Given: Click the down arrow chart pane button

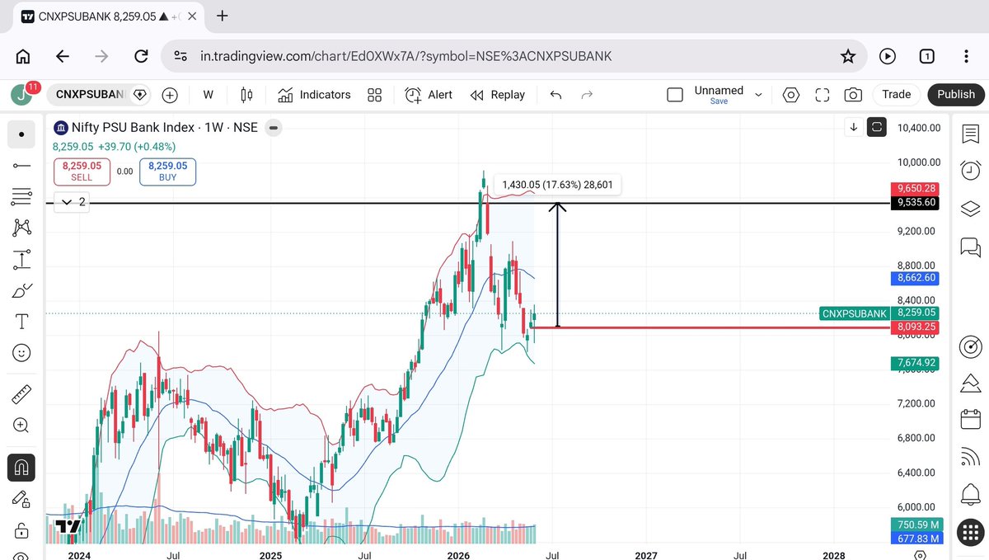Looking at the screenshot, I should [x=854, y=127].
